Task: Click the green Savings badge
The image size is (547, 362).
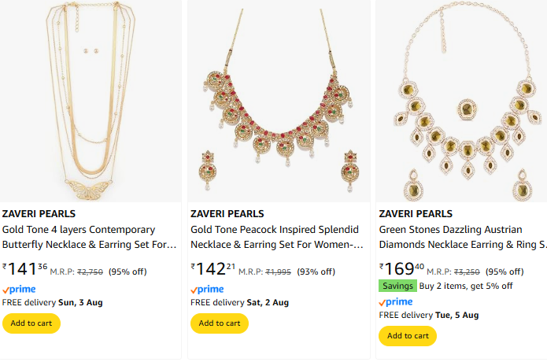Action: pyautogui.click(x=397, y=286)
